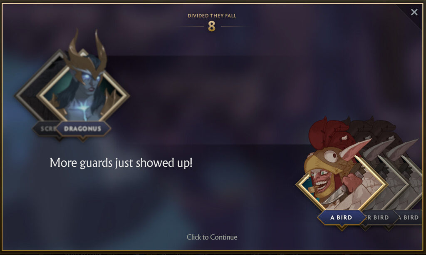Click the golden chapter number 8
Viewport: 426px width, 255px height.
pos(212,26)
